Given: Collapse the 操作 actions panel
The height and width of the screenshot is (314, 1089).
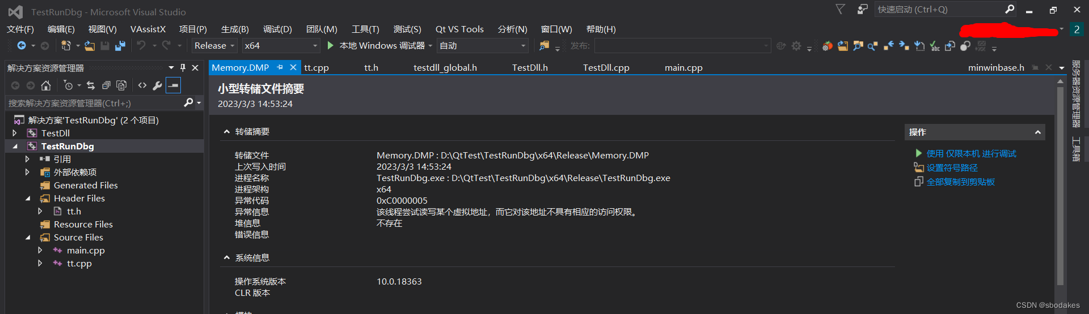Looking at the screenshot, I should click(x=1037, y=132).
